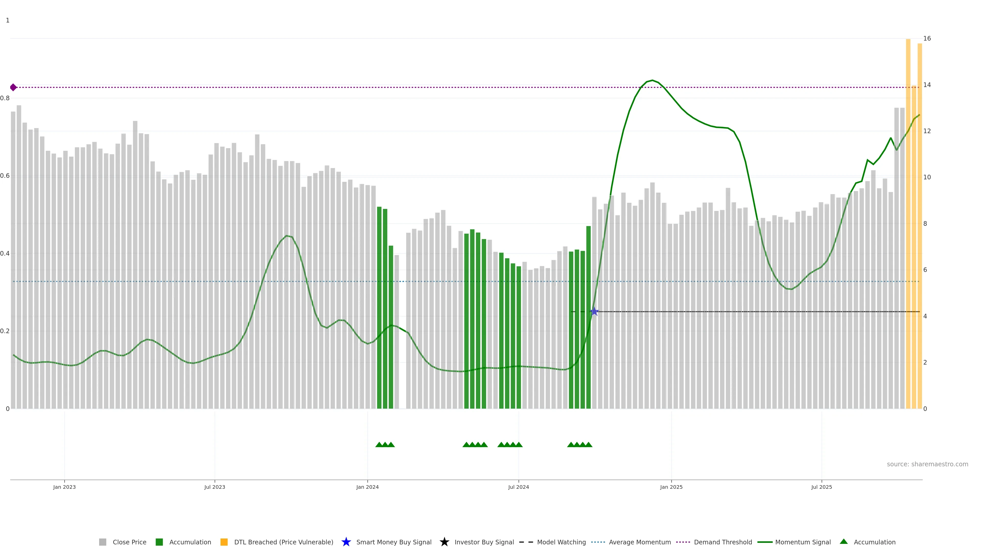Click the purple diamond Demand Threshold marker
The height and width of the screenshot is (551, 981).
[x=13, y=87]
